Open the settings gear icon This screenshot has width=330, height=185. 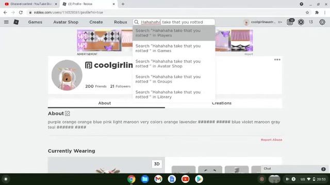(322, 22)
